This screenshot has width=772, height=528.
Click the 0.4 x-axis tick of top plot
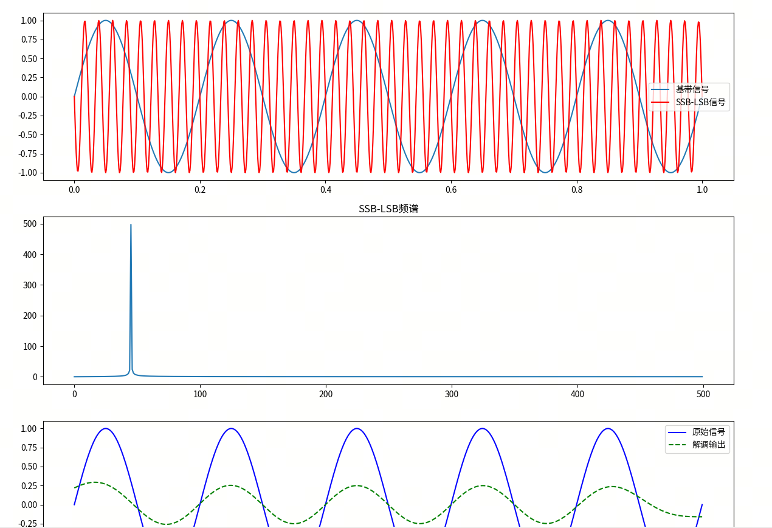coord(325,190)
